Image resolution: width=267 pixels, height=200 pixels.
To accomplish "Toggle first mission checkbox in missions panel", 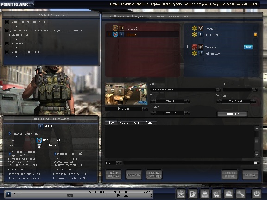I will coord(7,22).
